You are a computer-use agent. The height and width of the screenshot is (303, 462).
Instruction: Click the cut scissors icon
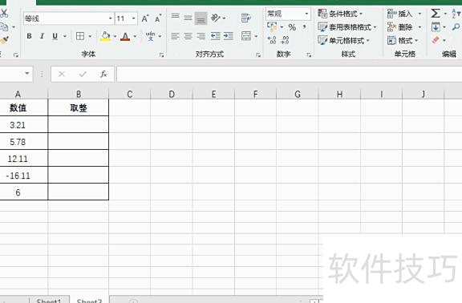[x=4, y=14]
